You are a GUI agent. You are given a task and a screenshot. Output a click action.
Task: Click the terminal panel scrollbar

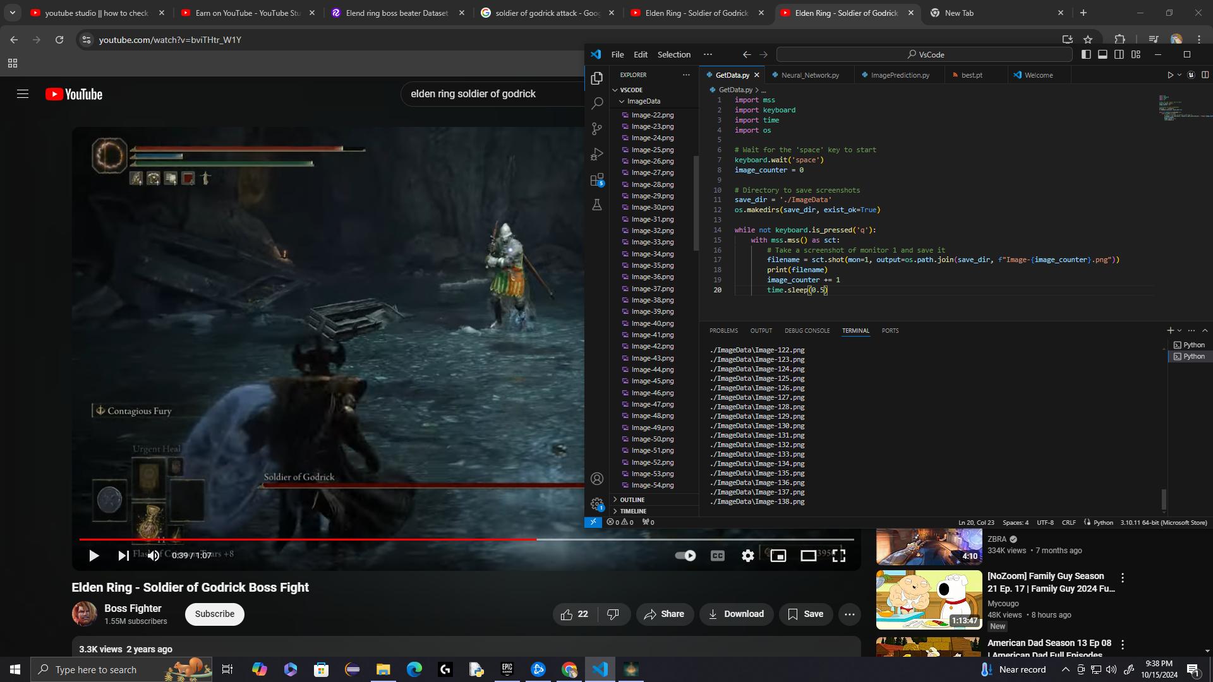tap(1164, 500)
